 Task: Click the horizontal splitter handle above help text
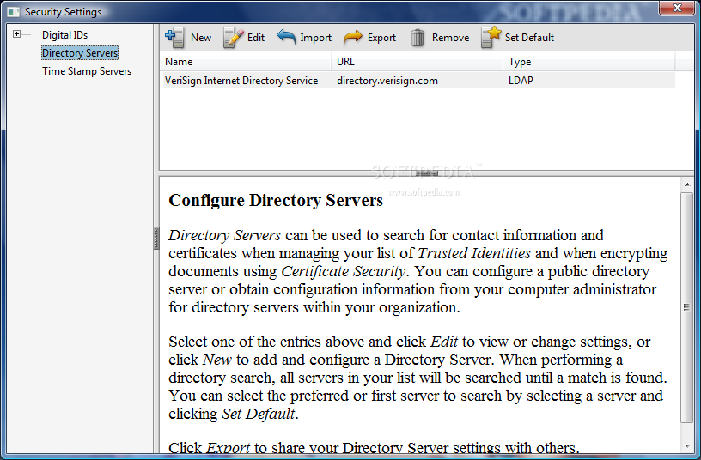pos(426,172)
